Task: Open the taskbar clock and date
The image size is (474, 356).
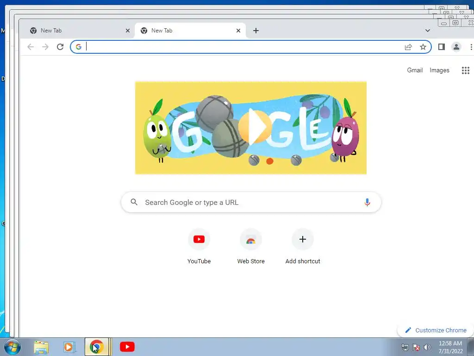Action: click(450, 347)
